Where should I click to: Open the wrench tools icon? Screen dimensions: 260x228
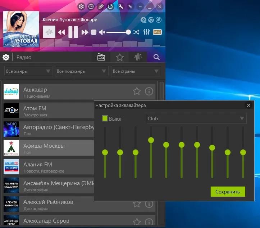click(121, 6)
